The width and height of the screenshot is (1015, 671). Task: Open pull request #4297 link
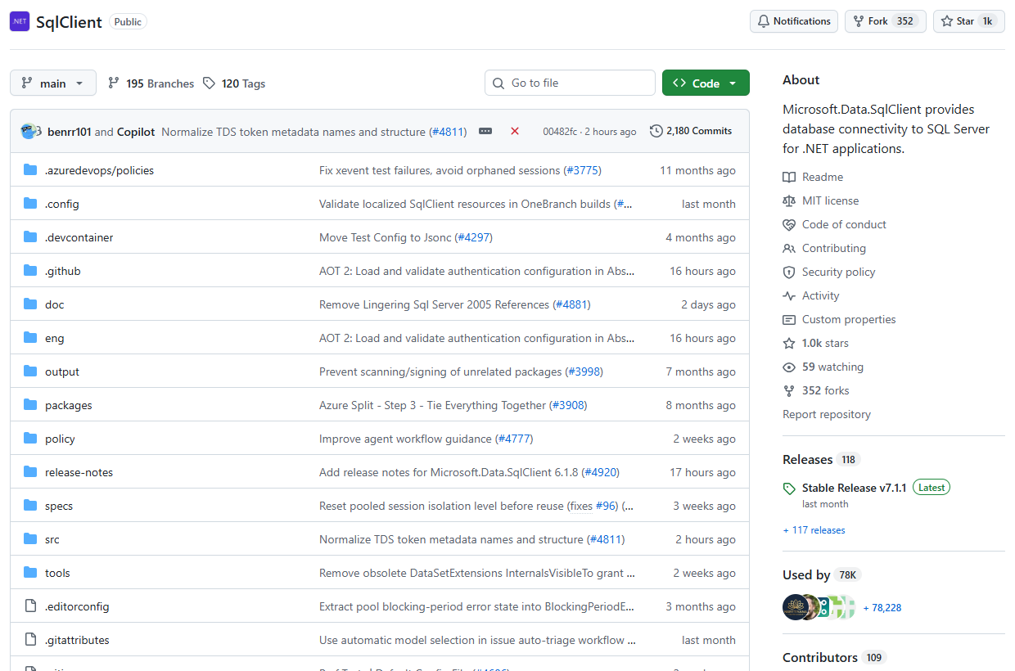coord(473,237)
